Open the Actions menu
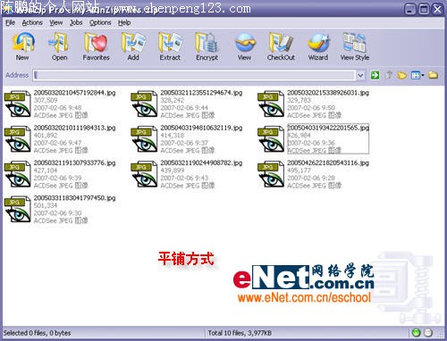Screen dimensions: 447x341 point(32,22)
